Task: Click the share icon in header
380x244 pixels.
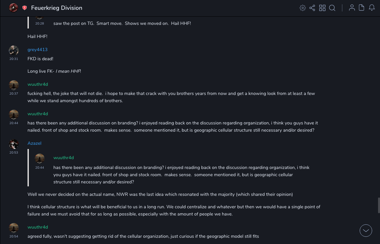Action: [x=312, y=8]
